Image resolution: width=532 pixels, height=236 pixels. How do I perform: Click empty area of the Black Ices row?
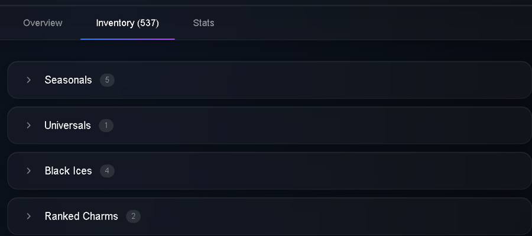coord(322,171)
